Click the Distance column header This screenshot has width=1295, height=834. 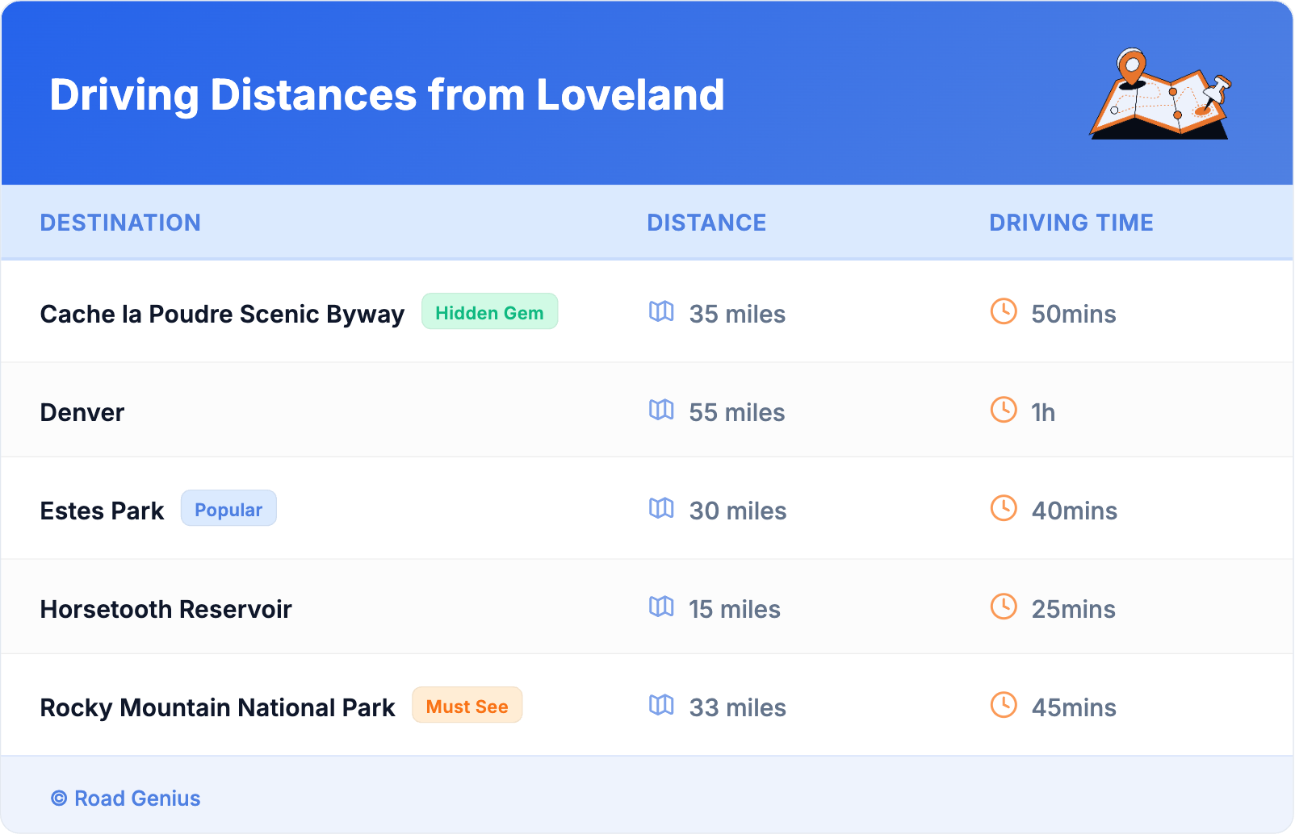point(706,223)
